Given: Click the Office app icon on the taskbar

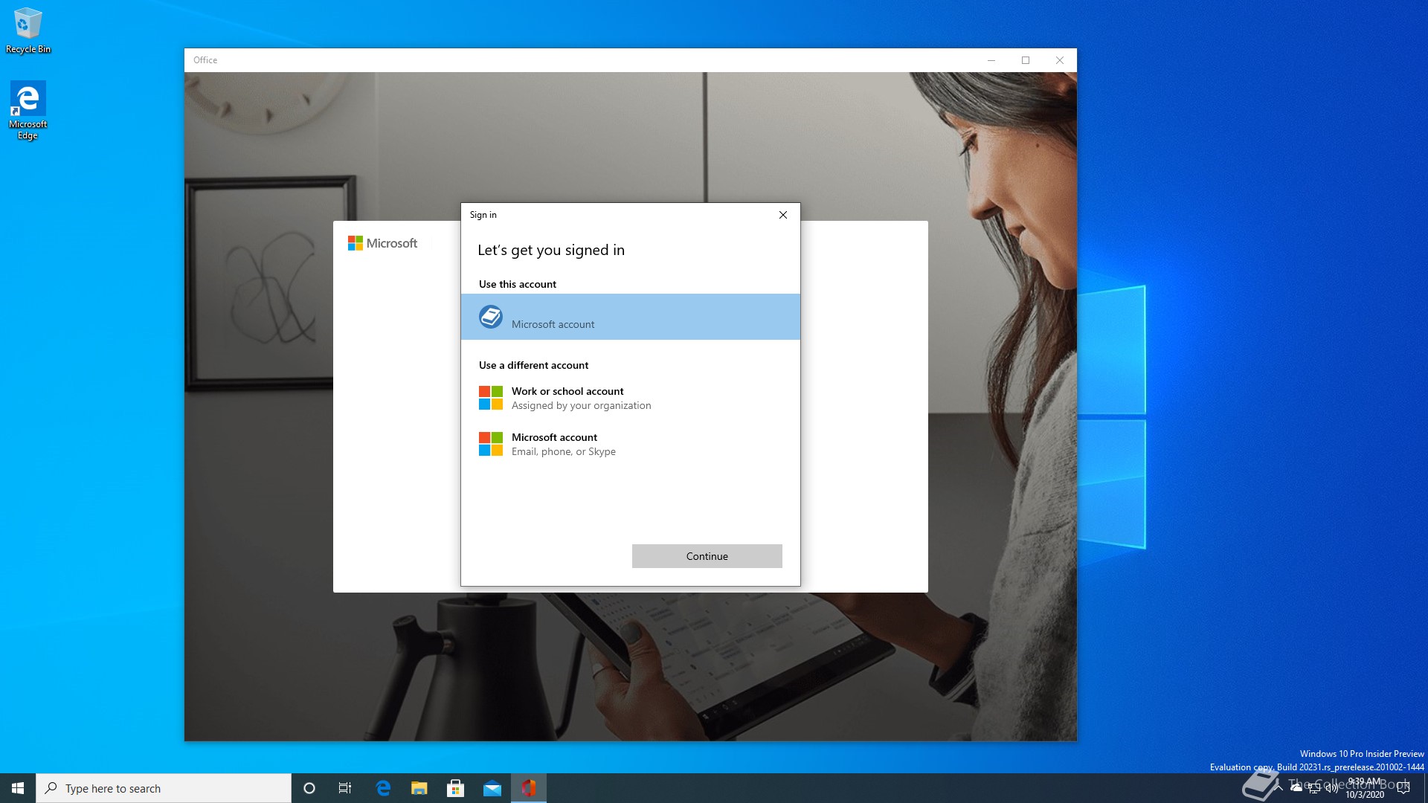Looking at the screenshot, I should click(529, 788).
